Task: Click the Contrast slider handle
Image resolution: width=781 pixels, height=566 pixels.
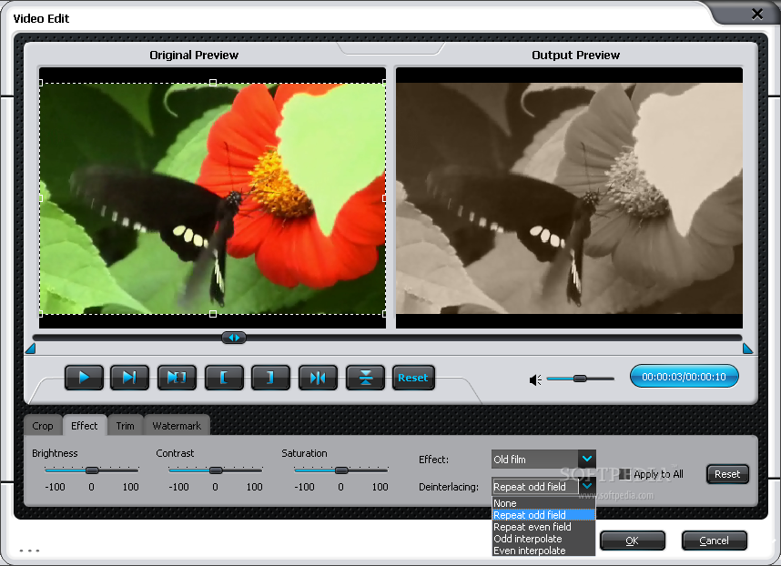Action: [x=216, y=470]
